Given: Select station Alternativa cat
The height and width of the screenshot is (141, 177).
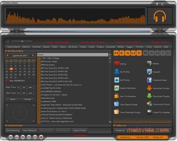Looking at the screenshot, I should tap(47, 98).
